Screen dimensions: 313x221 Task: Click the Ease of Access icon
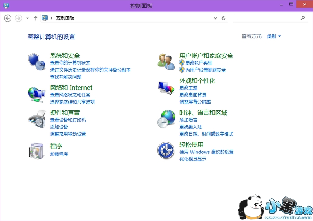(x=166, y=151)
